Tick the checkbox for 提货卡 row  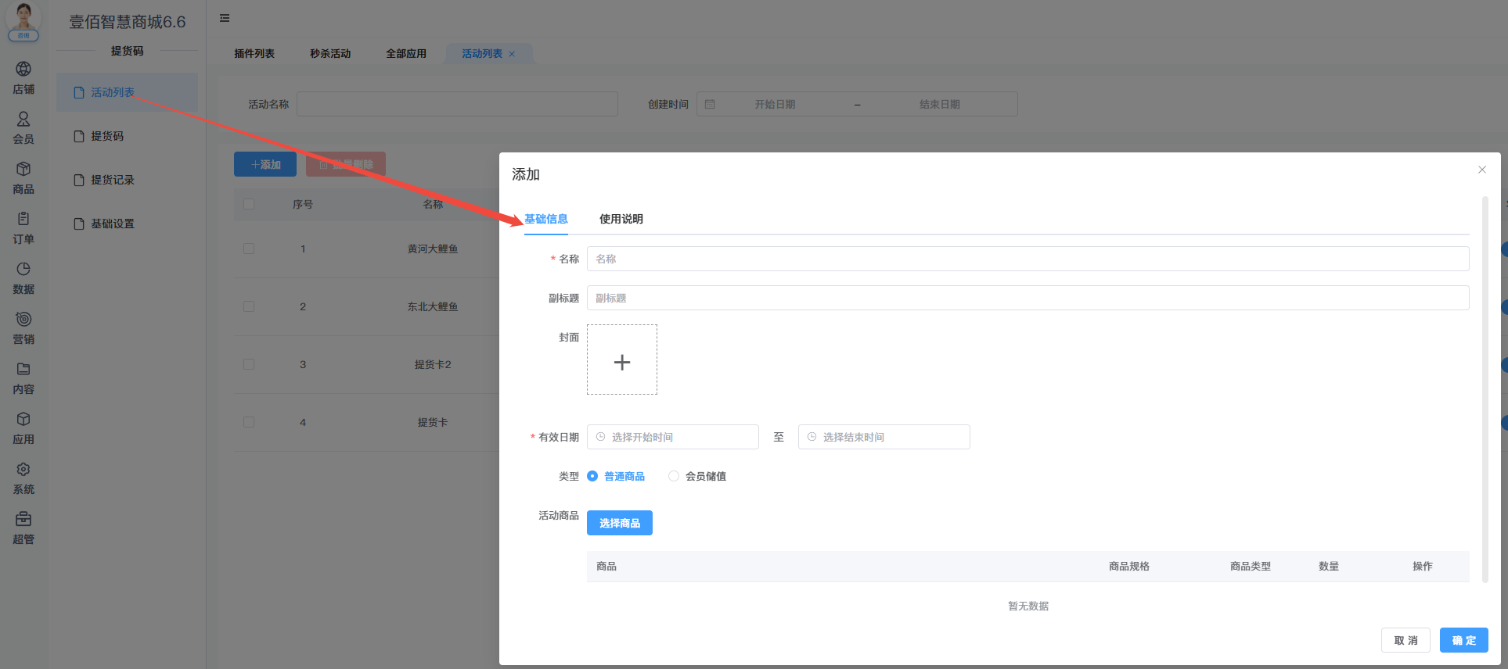(249, 422)
